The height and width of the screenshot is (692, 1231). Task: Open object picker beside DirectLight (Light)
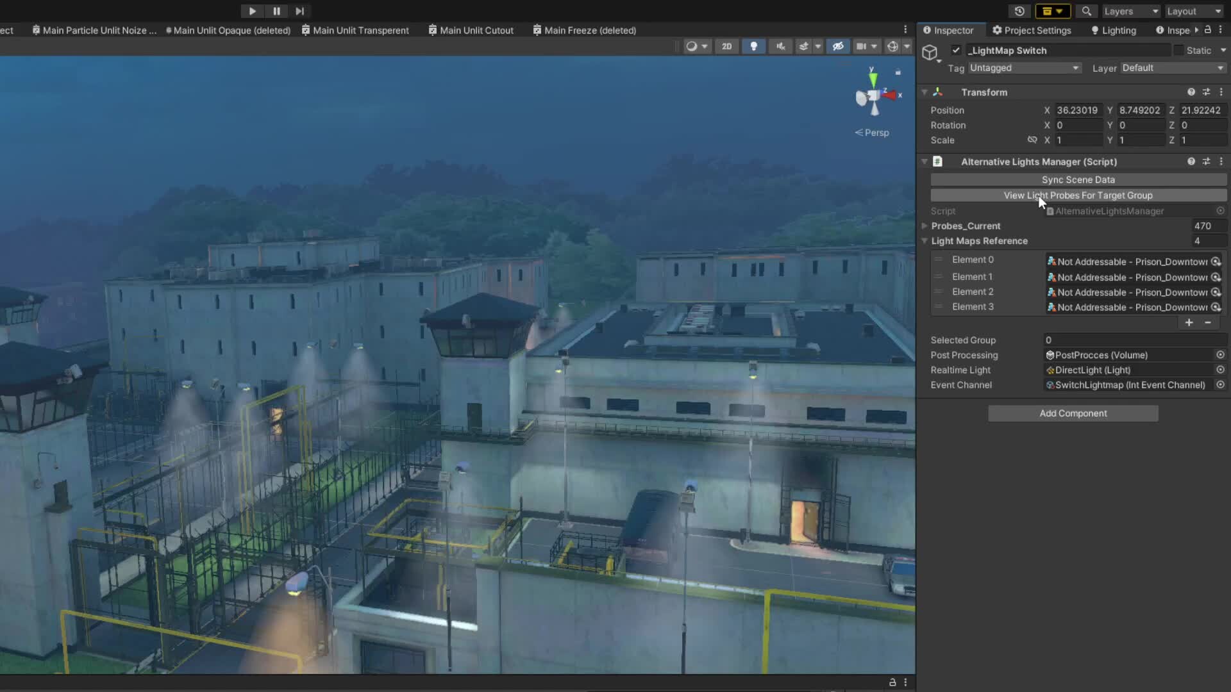(1220, 370)
